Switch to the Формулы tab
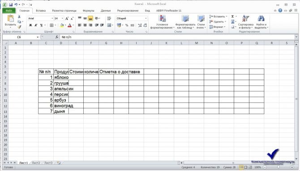 88,11
